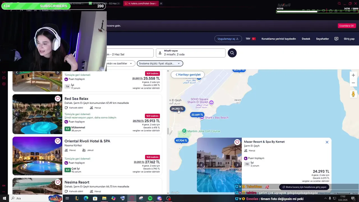
Task: Open the Nesima Resort hotel title
Action: point(77,182)
